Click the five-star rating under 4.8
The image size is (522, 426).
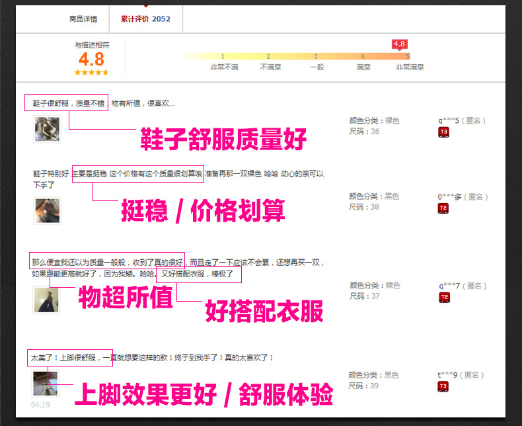click(x=92, y=72)
